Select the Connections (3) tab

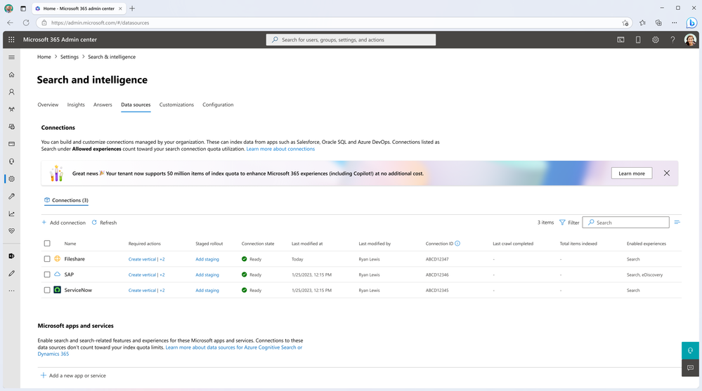(x=66, y=201)
